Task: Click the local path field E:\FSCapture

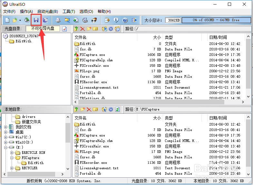Action: (193, 110)
